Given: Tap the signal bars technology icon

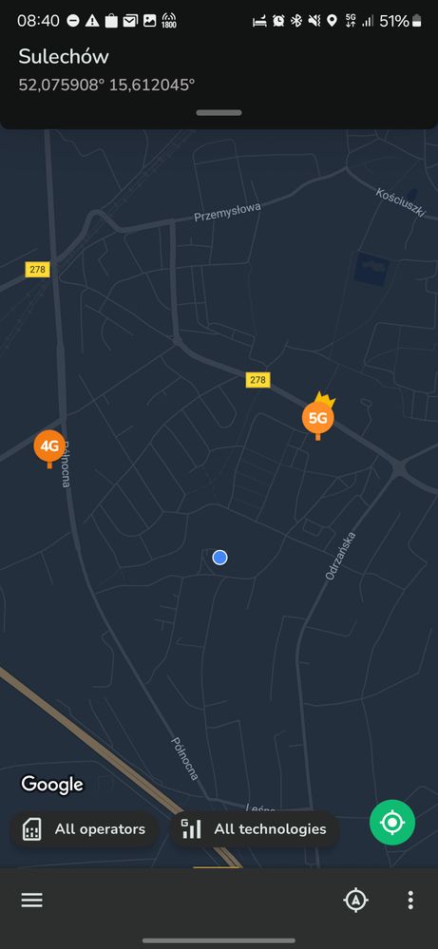Looking at the screenshot, I should (x=191, y=829).
